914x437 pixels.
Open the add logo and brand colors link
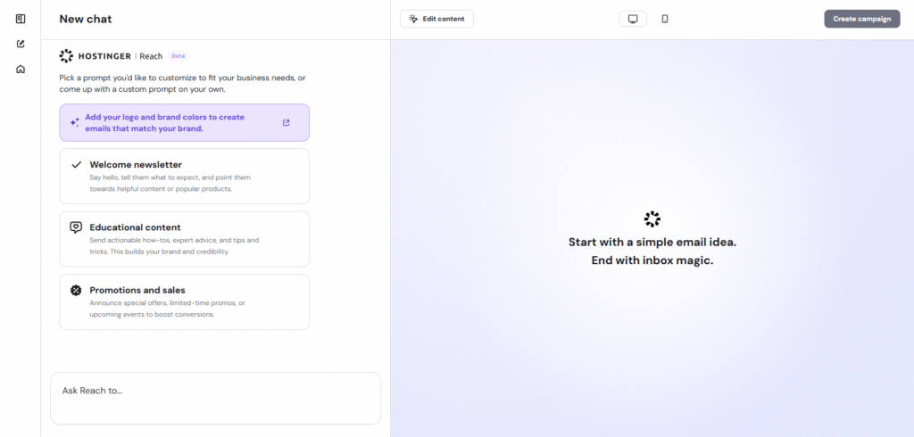[164, 123]
